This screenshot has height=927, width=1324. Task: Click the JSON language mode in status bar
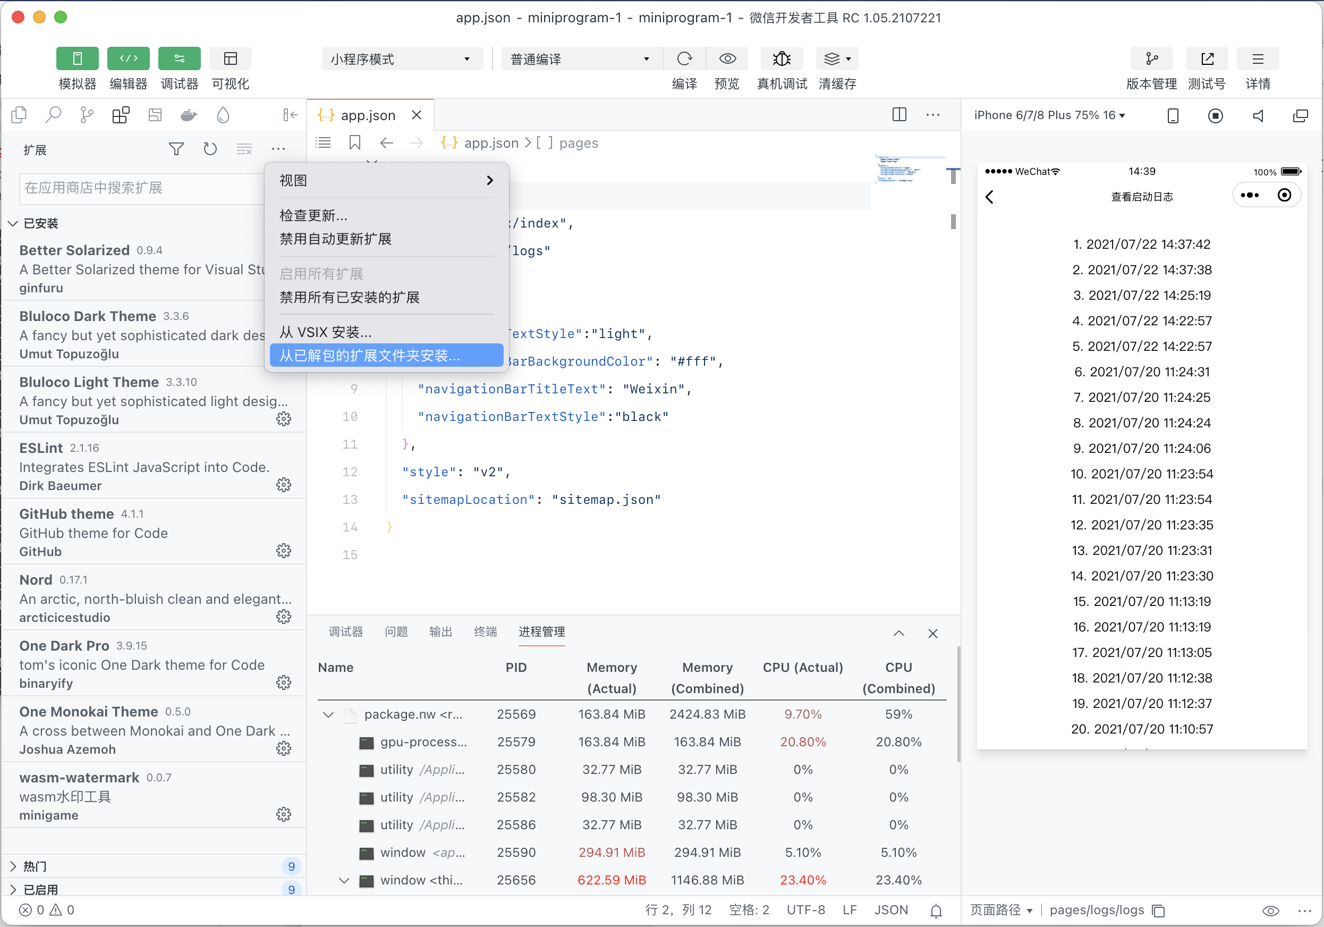click(890, 909)
